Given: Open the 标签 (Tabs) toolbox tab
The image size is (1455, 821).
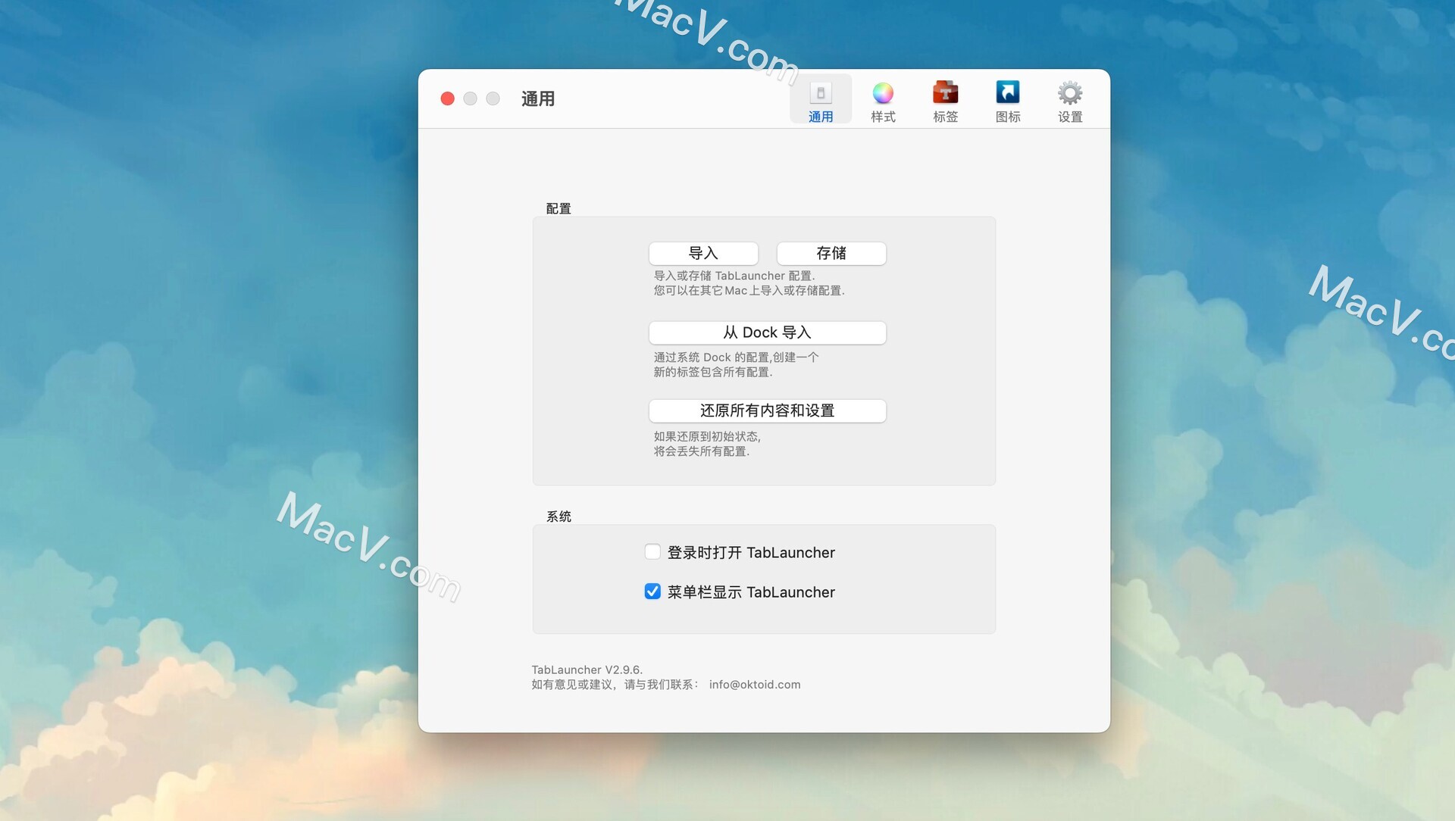Looking at the screenshot, I should [945, 101].
